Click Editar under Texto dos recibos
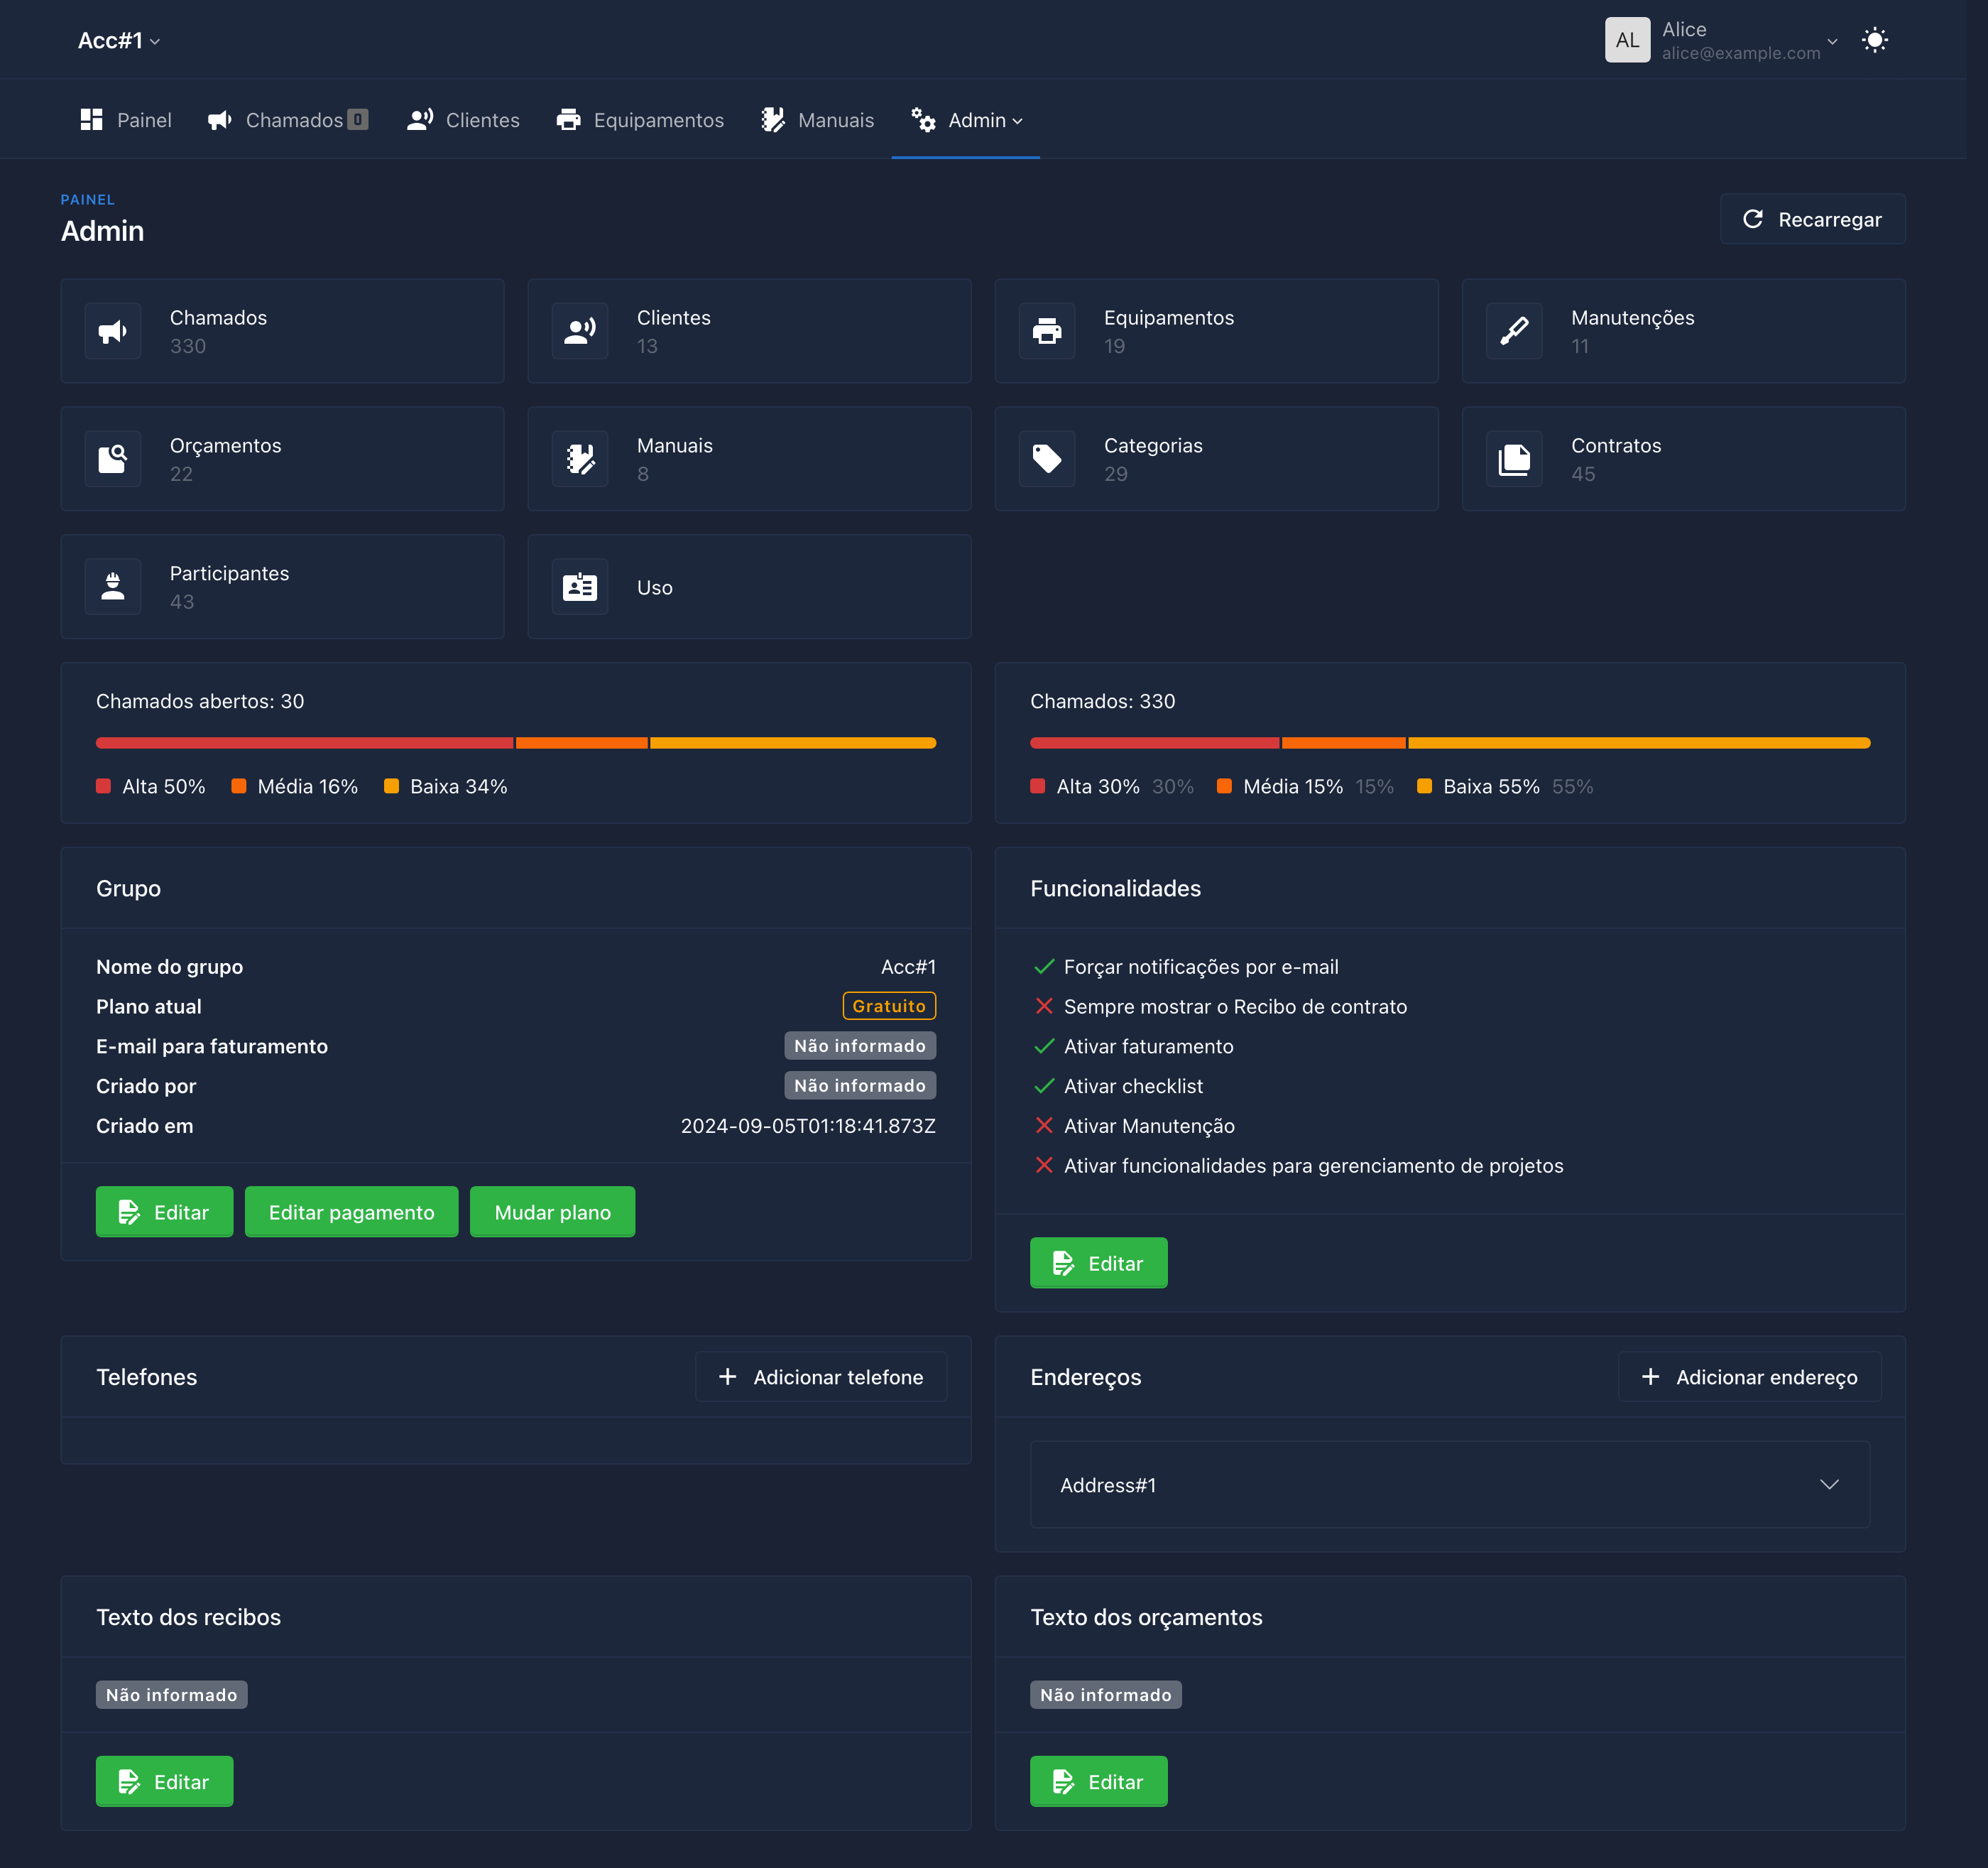The image size is (1988, 1868). (x=164, y=1781)
